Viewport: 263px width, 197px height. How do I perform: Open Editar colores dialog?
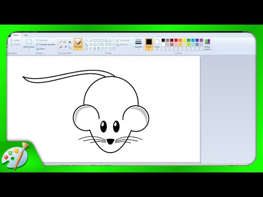[x=207, y=44]
